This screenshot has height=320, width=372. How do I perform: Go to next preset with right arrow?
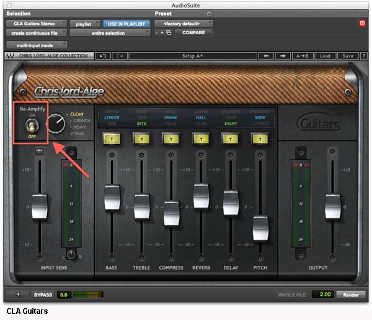(x=283, y=56)
